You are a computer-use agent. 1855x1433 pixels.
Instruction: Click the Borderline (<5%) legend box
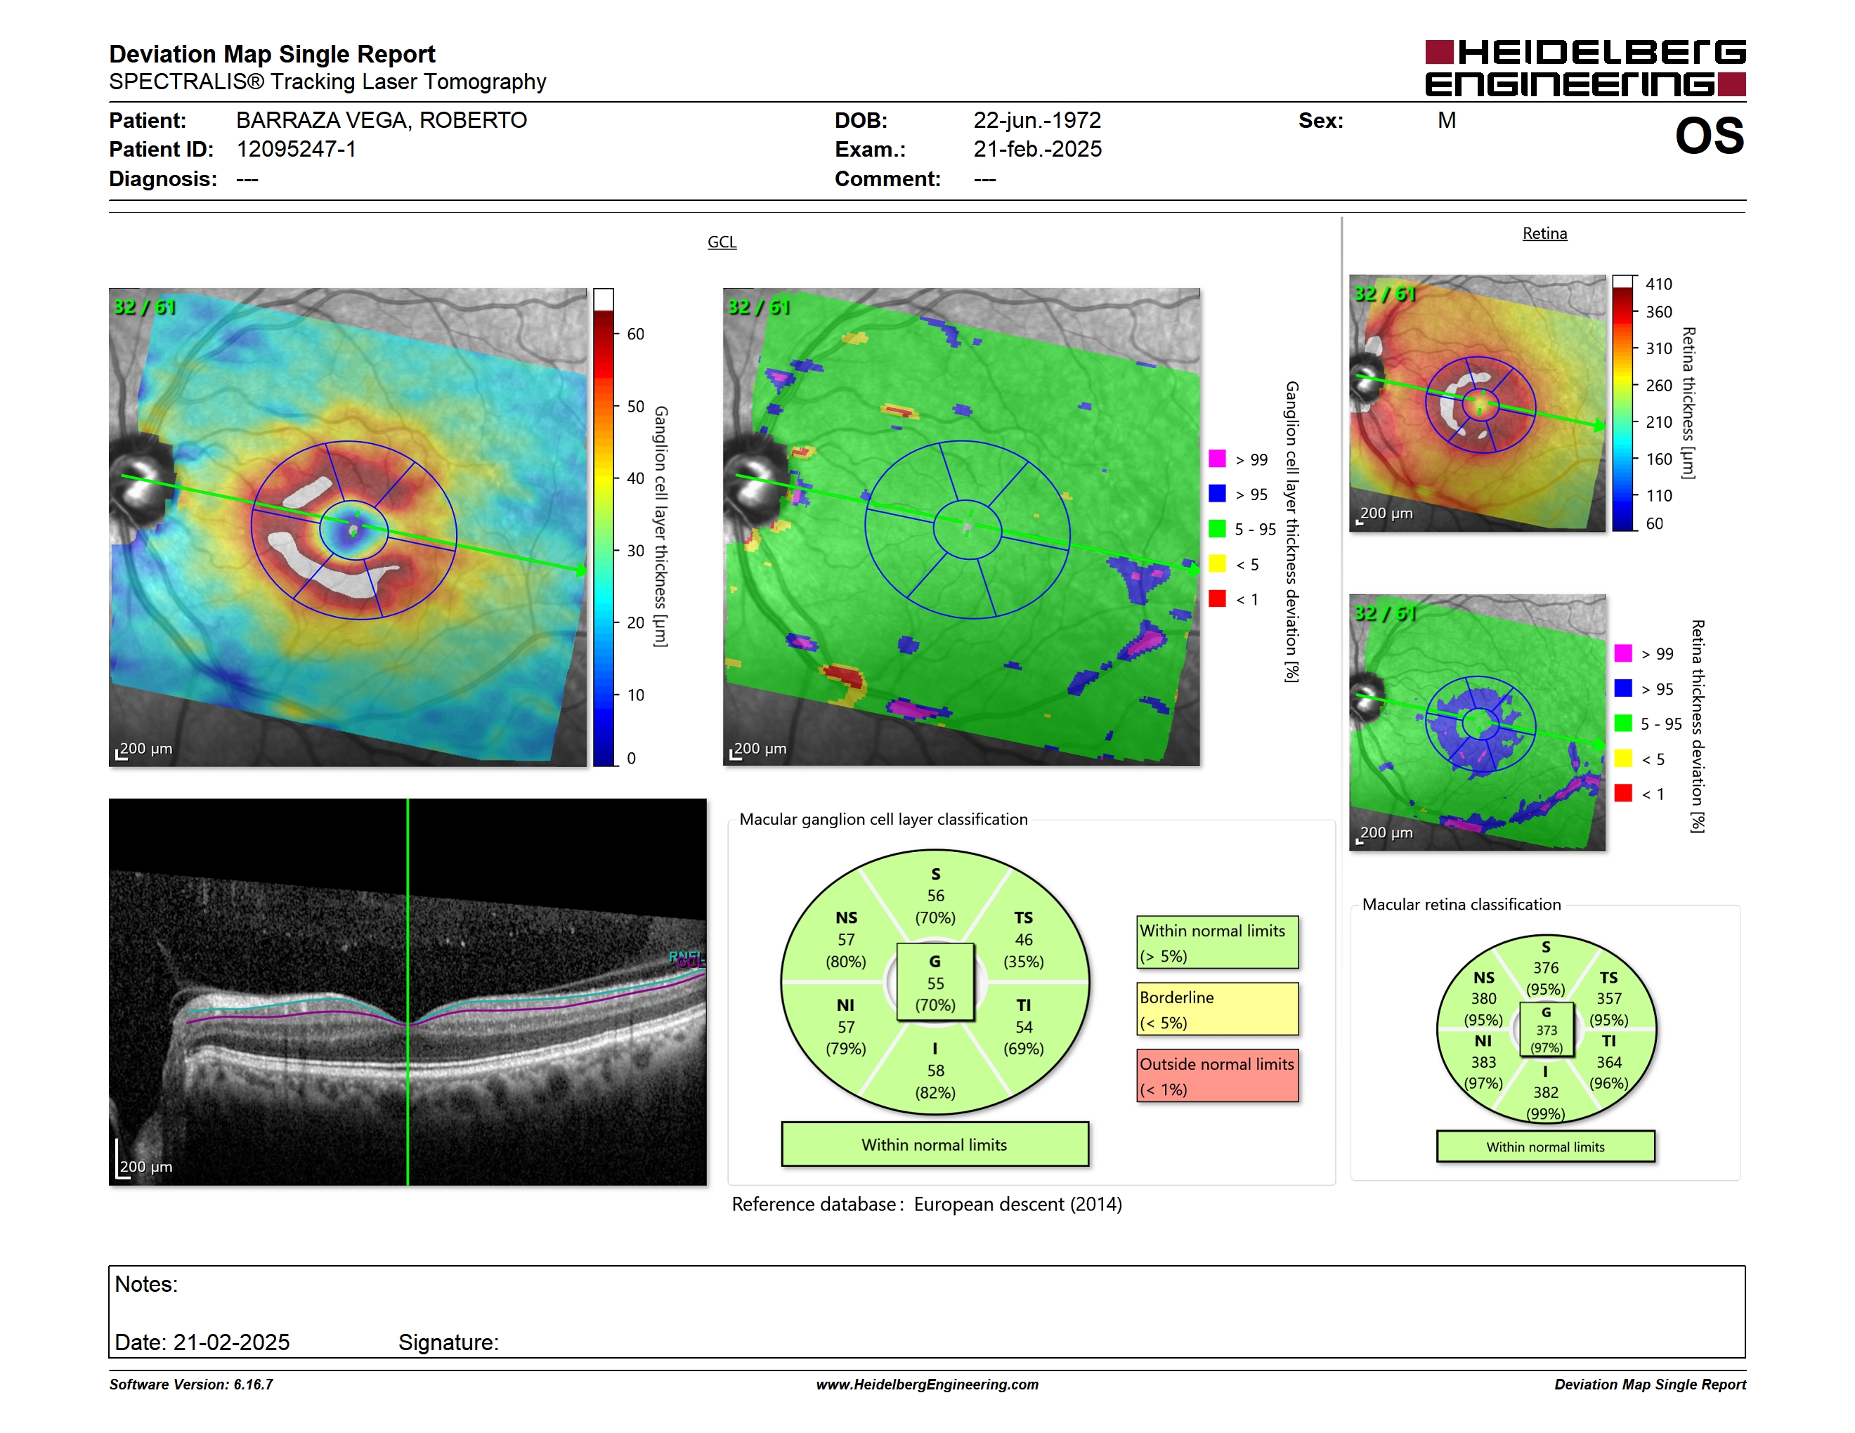[x=1217, y=1009]
